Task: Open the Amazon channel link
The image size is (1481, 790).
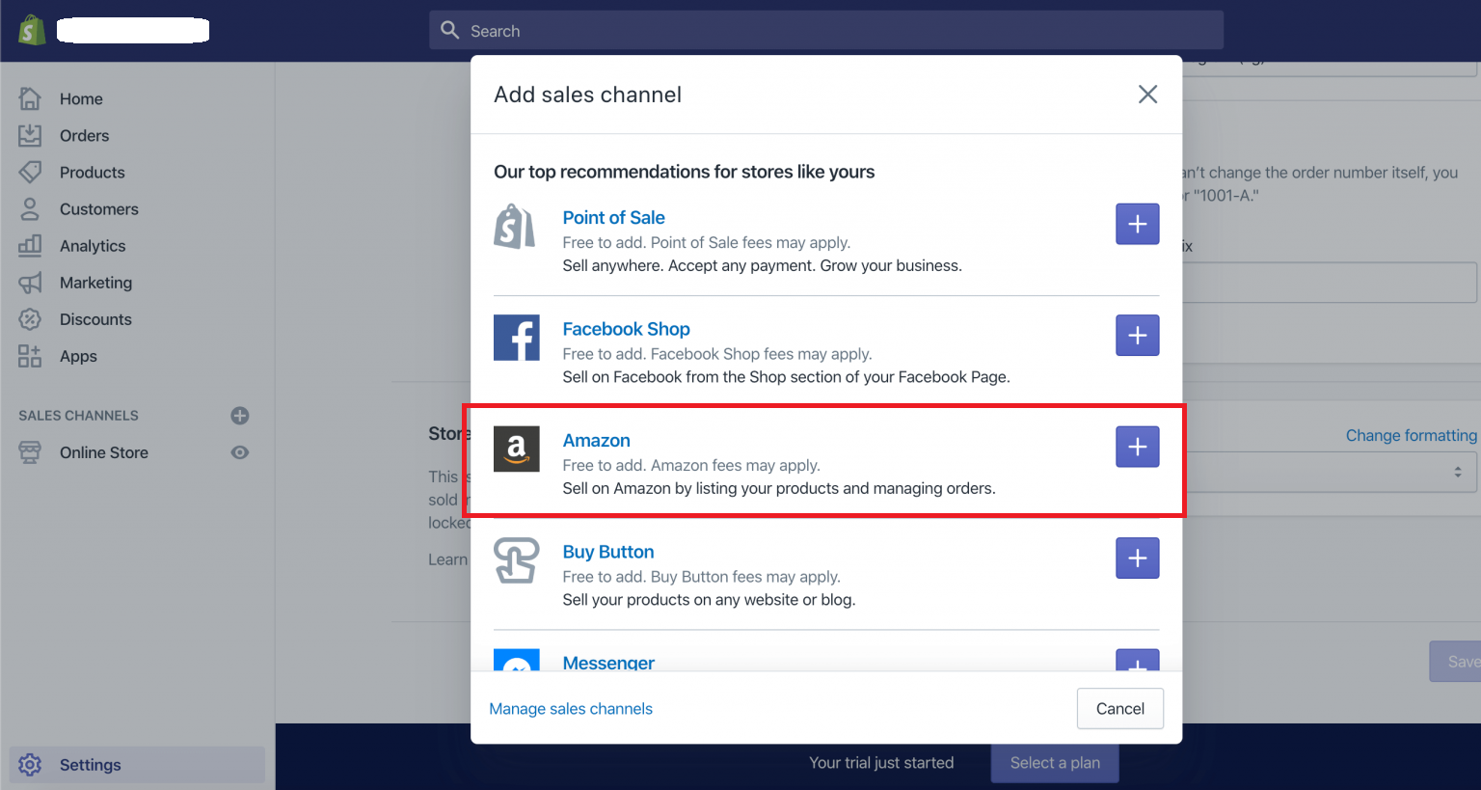Action: pos(596,440)
